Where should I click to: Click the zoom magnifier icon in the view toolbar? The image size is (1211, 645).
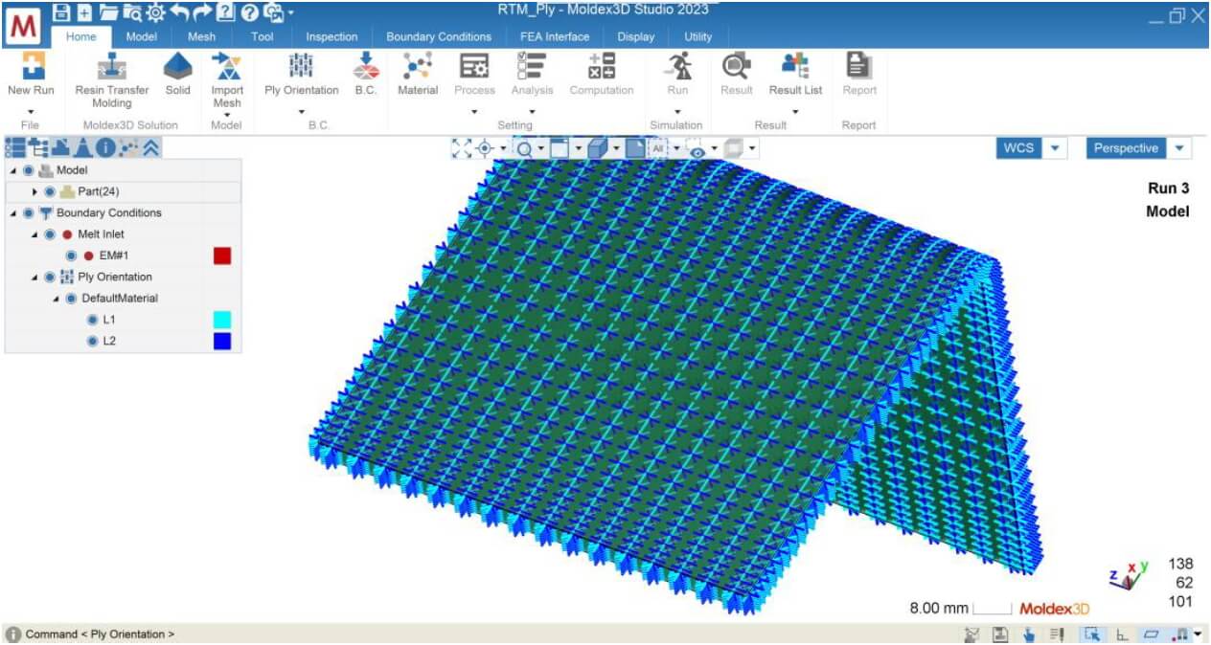tap(524, 148)
